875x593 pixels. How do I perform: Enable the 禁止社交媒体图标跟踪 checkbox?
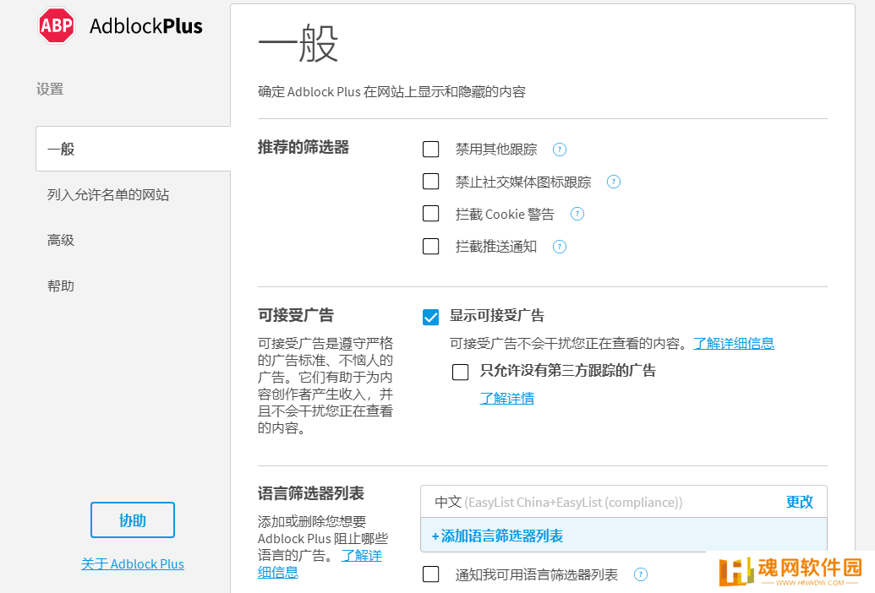[431, 182]
